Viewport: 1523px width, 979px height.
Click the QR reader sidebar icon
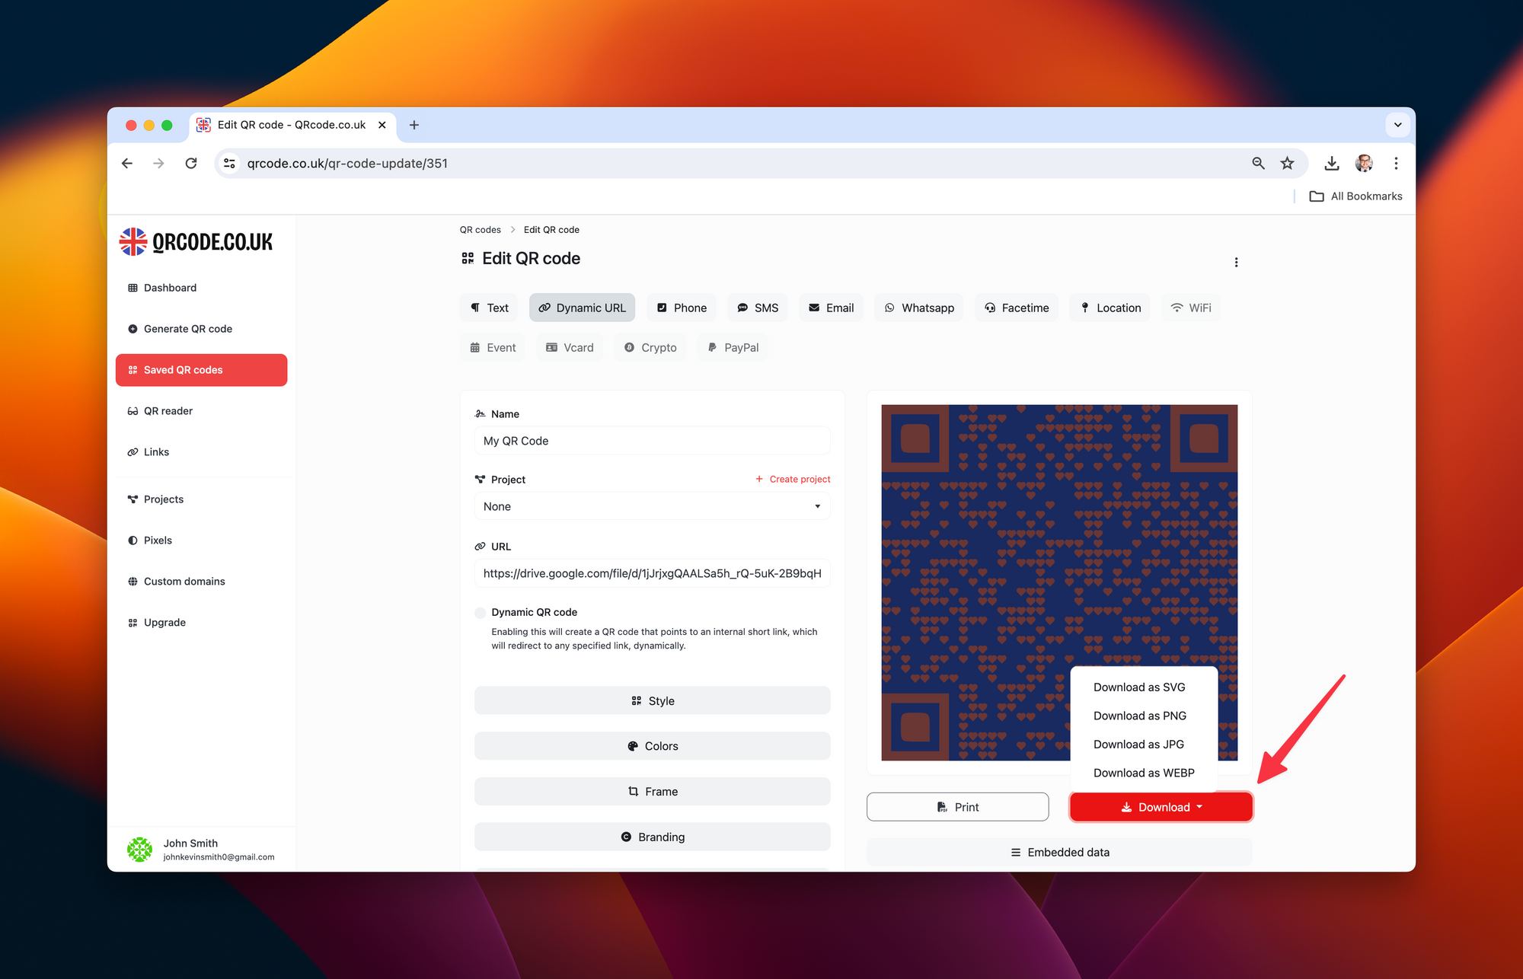pyautogui.click(x=132, y=410)
